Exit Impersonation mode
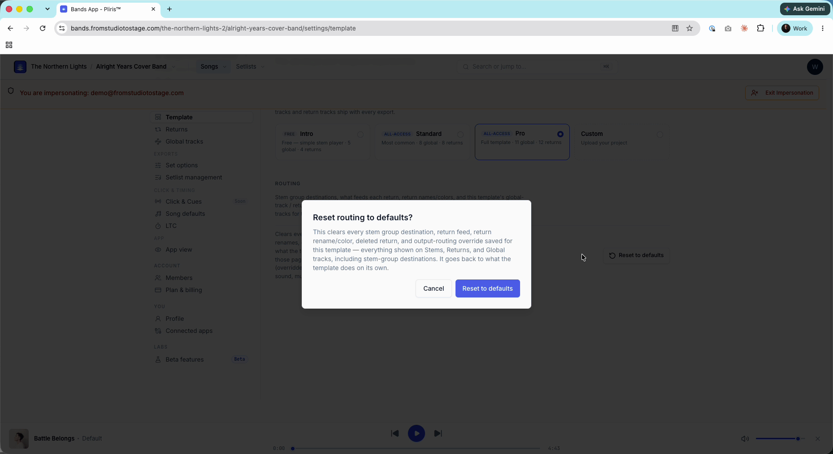 [x=782, y=93]
